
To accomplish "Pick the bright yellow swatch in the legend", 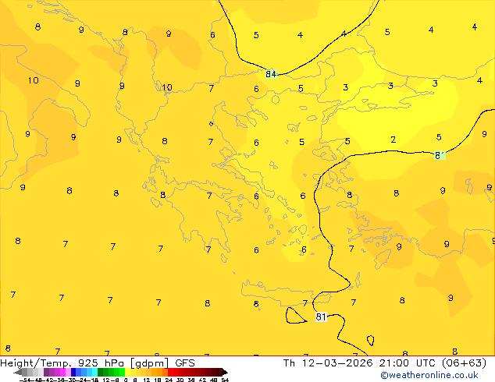I will [x=127, y=373].
